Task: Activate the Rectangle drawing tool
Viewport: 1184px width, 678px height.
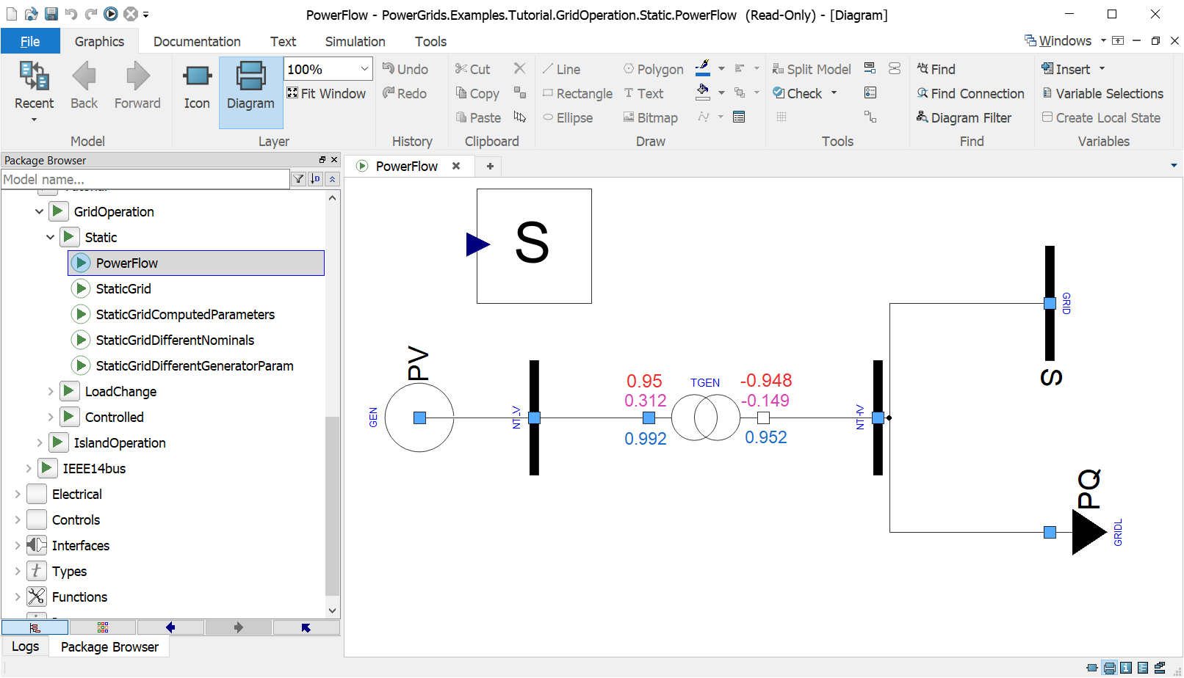Action: (x=577, y=93)
